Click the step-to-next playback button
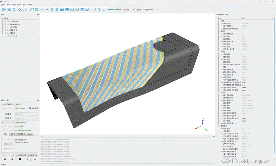The width and height of the screenshot is (276, 166). coord(27,159)
